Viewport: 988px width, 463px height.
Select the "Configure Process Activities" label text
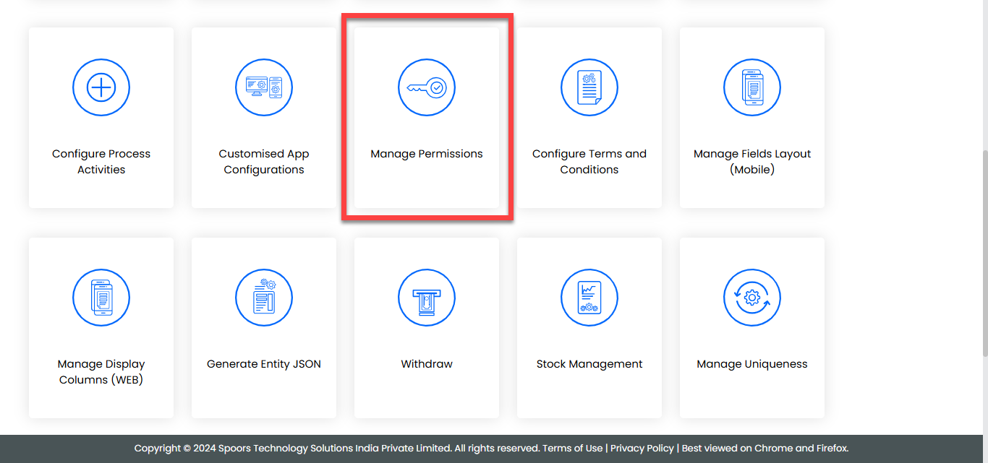click(x=101, y=162)
